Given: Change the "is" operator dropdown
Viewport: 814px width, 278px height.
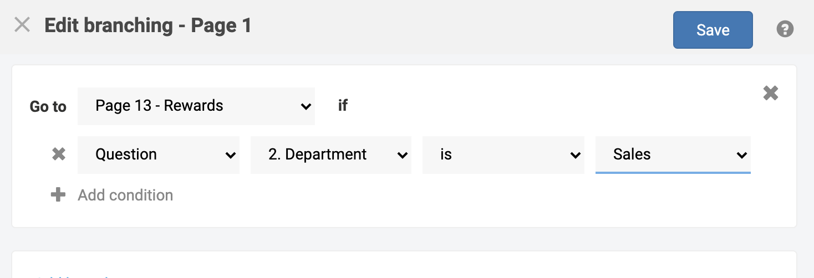Looking at the screenshot, I should (x=503, y=155).
